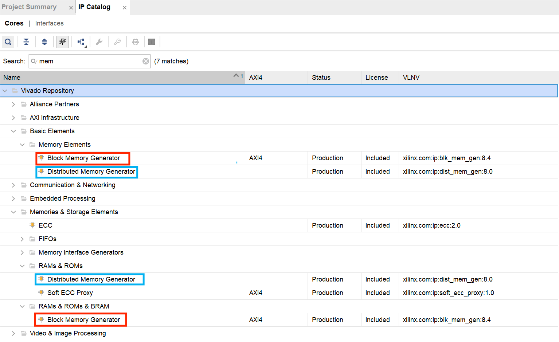Screen dimensions: 559x342
Task: Open the group by hierarchy dropdown
Action: tap(81, 42)
